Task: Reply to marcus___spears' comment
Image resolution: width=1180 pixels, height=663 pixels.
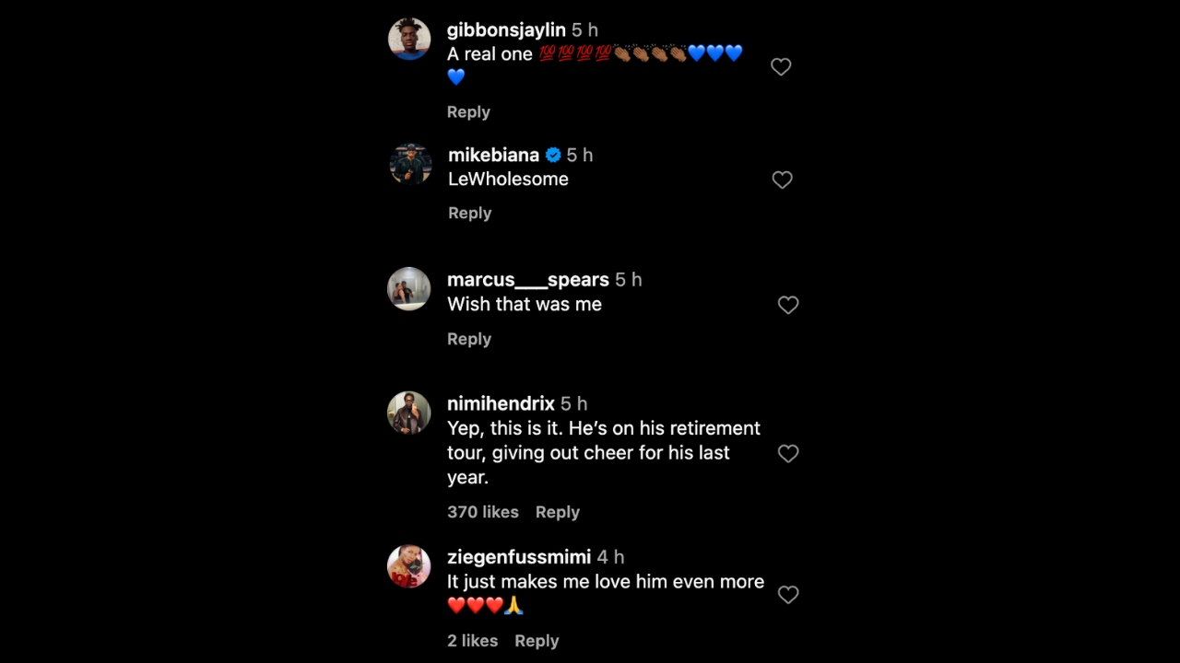Action: click(x=469, y=339)
